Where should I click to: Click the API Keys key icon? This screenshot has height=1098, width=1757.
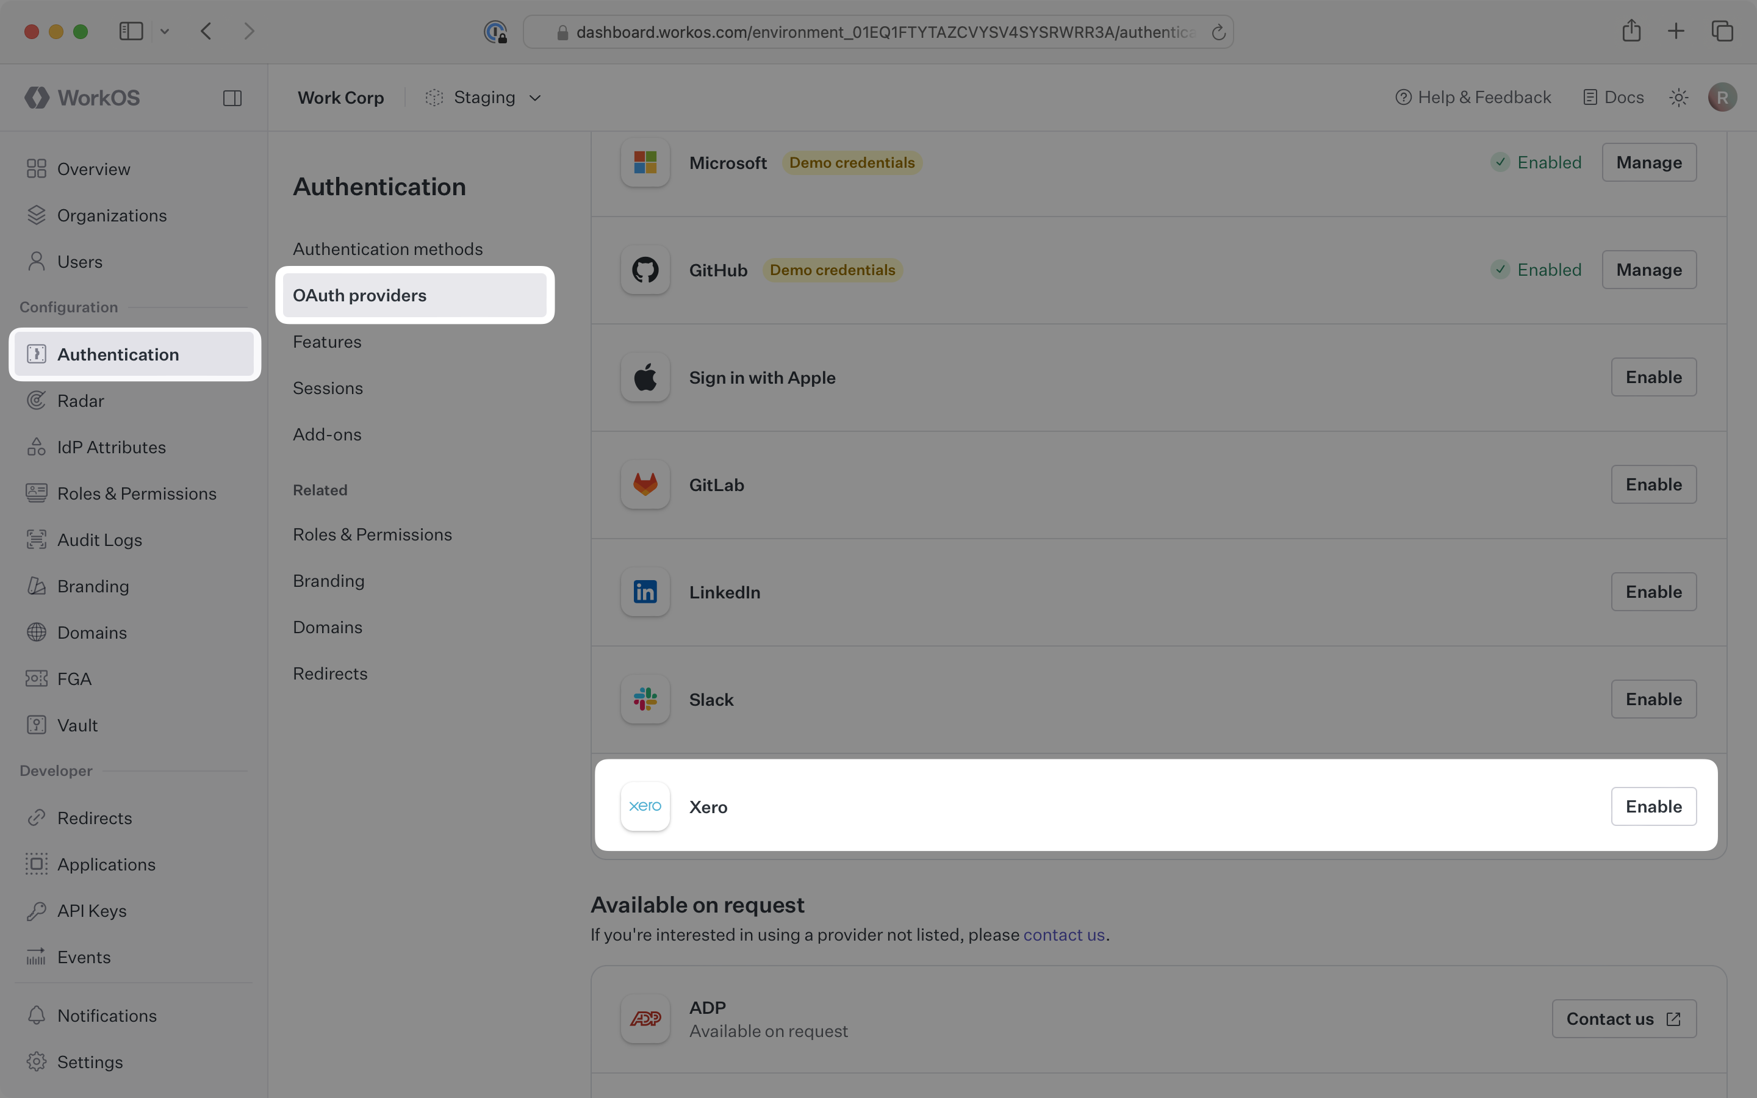pos(37,910)
